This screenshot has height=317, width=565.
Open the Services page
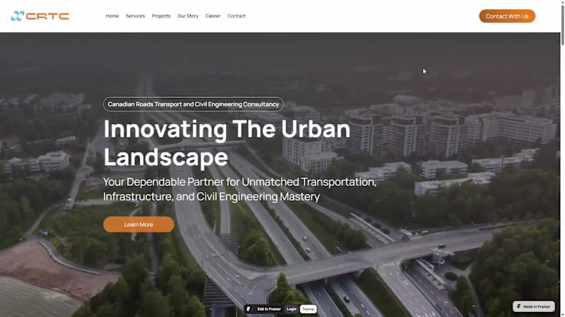tap(135, 15)
